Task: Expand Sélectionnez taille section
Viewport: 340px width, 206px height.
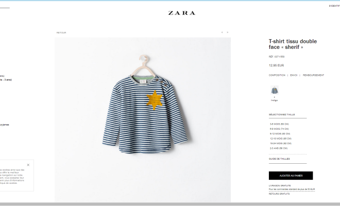Action: [x=282, y=114]
